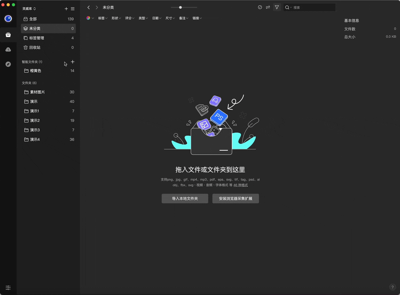
Task: Open the color filter dropdown
Action: 90,18
